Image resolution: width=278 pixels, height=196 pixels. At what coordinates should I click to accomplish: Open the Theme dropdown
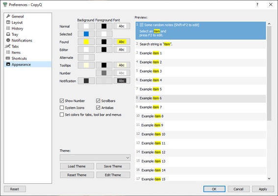(95, 158)
